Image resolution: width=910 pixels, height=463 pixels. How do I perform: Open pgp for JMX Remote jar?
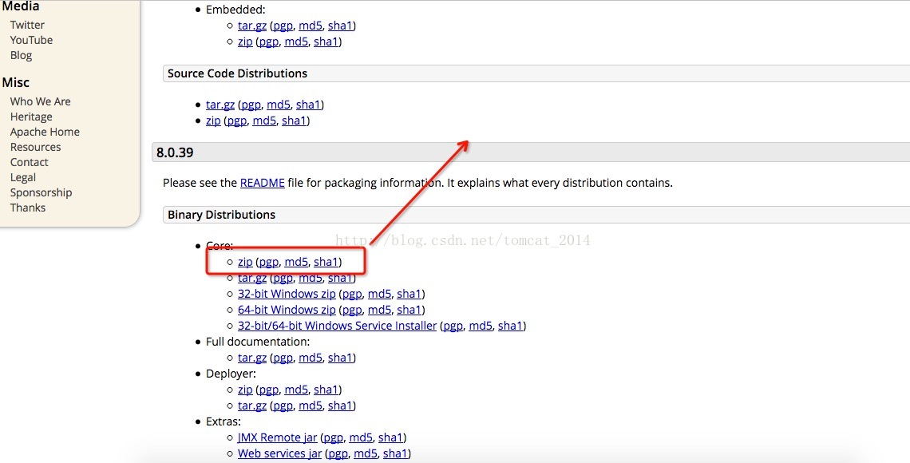coord(334,437)
